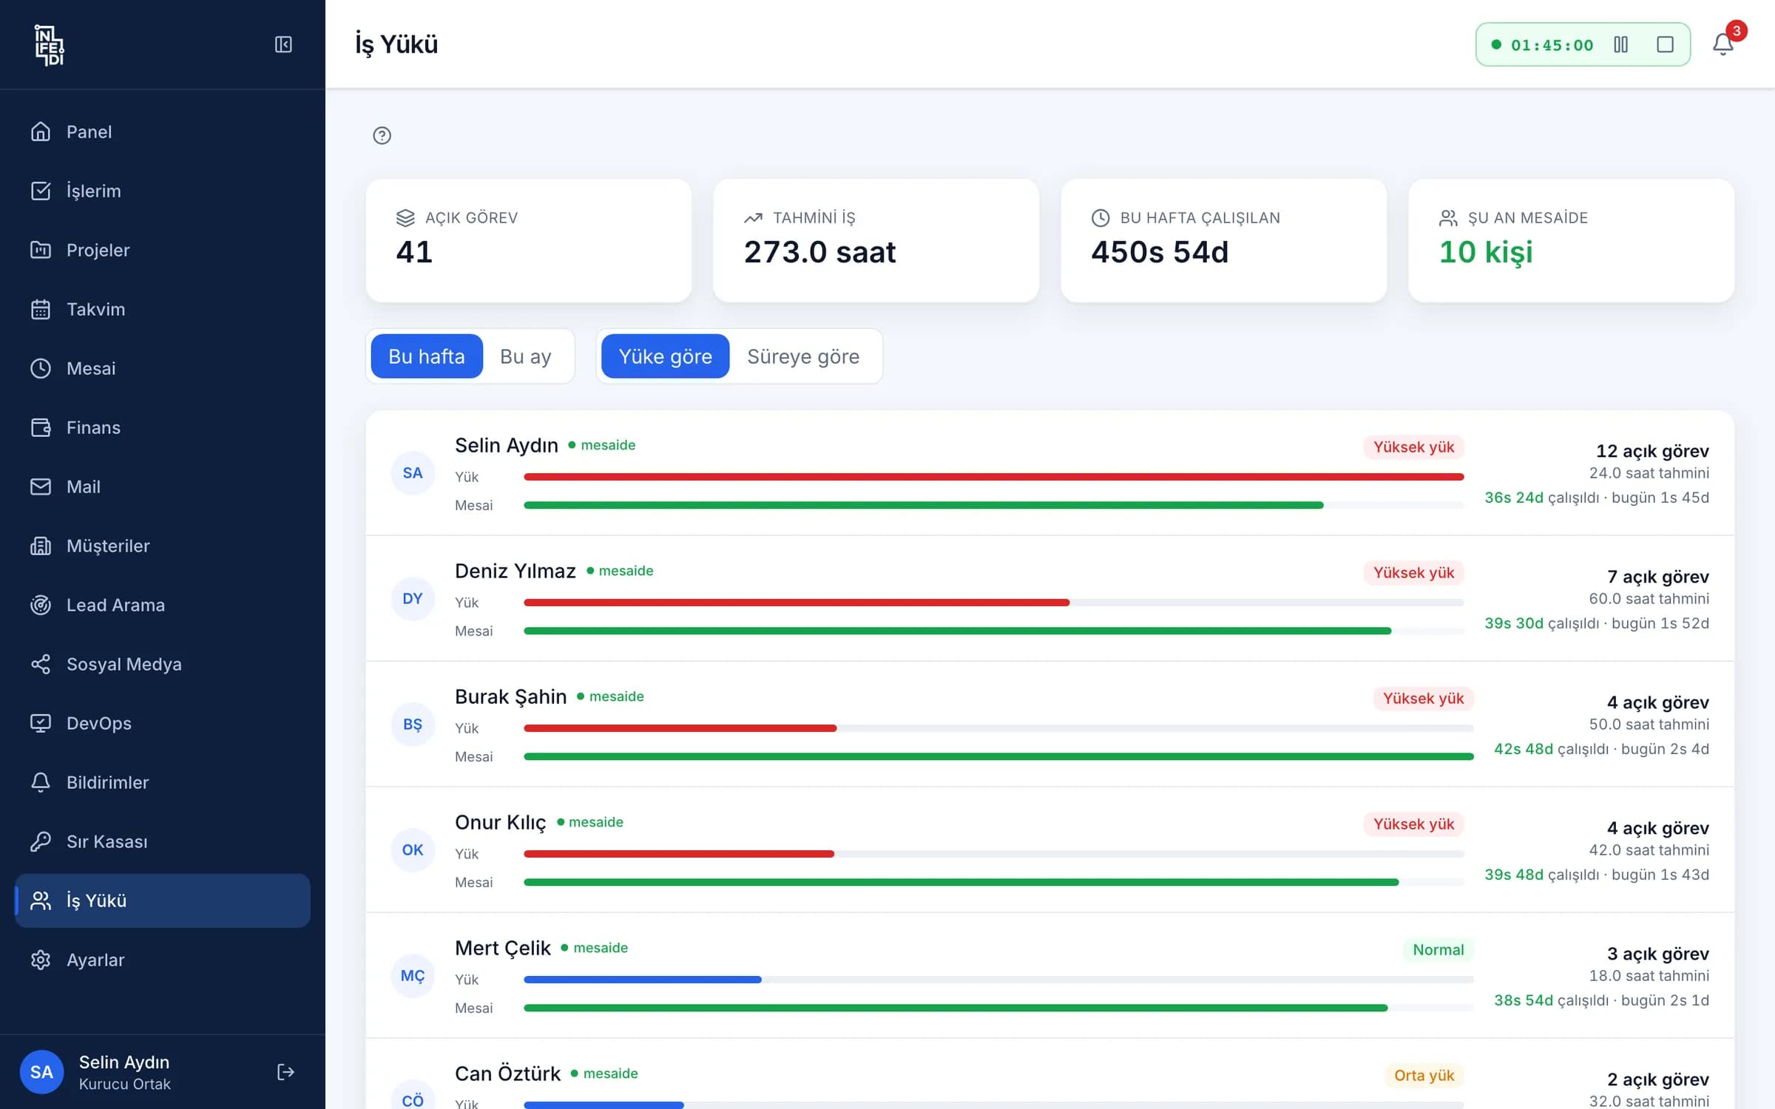The width and height of the screenshot is (1775, 1109).
Task: Click the Mail envelope icon
Action: [x=41, y=486]
